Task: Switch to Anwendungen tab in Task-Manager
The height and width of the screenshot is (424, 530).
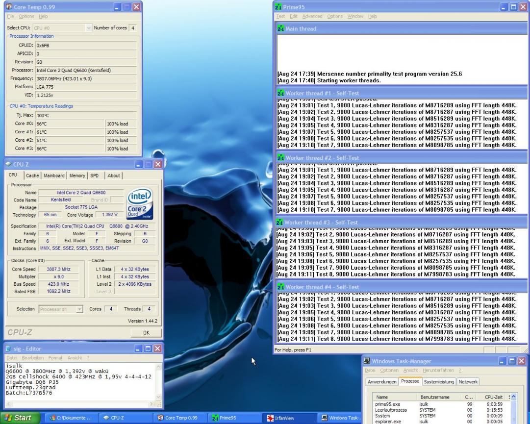Action: click(x=382, y=382)
